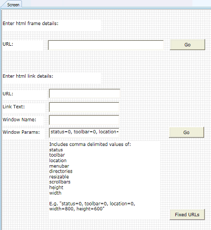The image size is (211, 230).
Task: Select the 'Window Params:' label
Action: [x=21, y=132]
